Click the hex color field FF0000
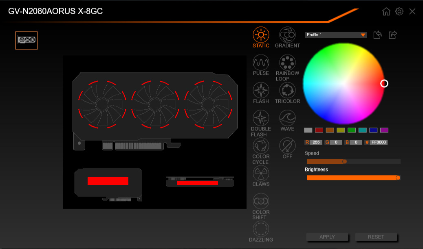Image resolution: width=423 pixels, height=249 pixels. pos(379,142)
